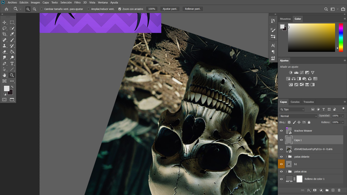Open the Edit Toolbar three-dots menu
Viewport: 347px width, 195px height.
coord(12,81)
